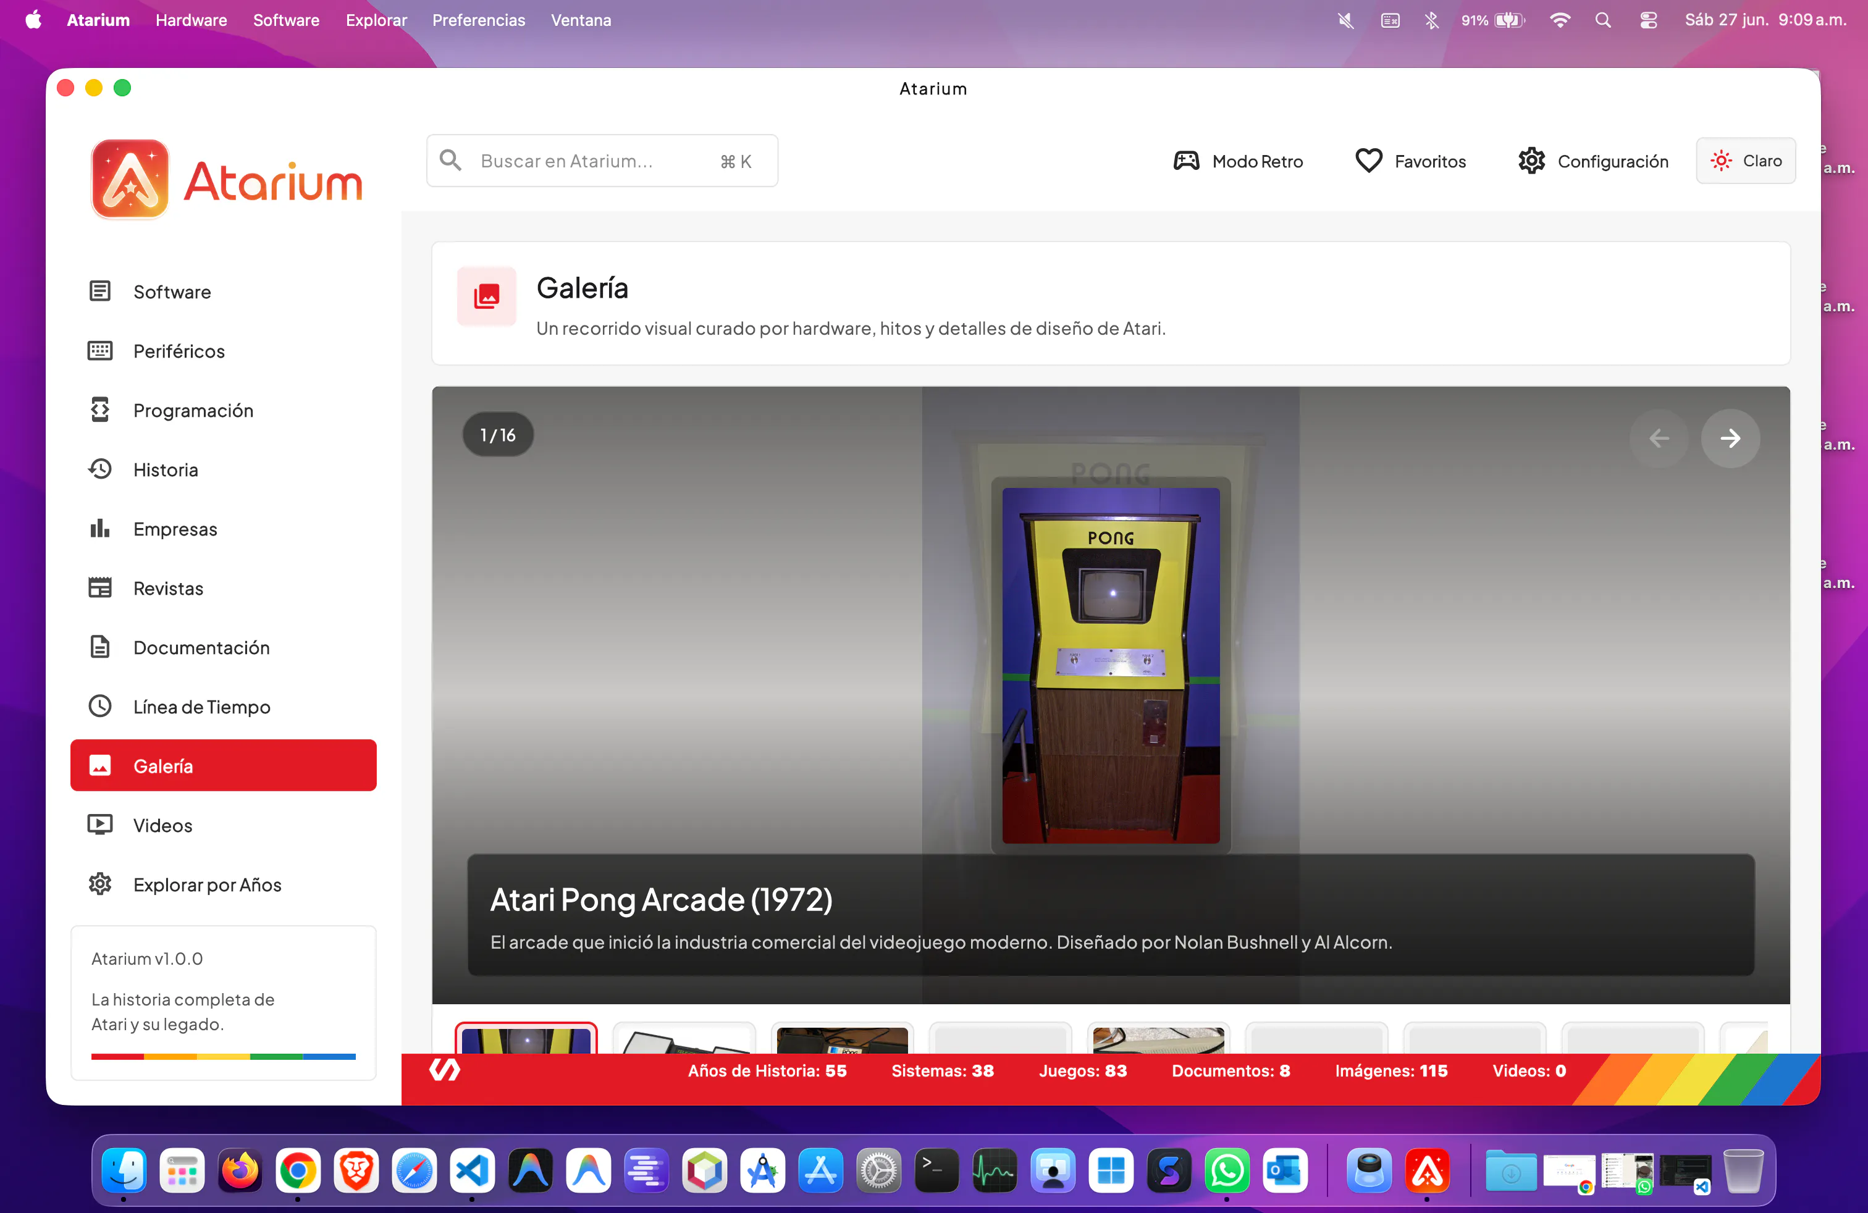Click the muted sound icon in menu bar
This screenshot has height=1213, width=1868.
(1345, 20)
